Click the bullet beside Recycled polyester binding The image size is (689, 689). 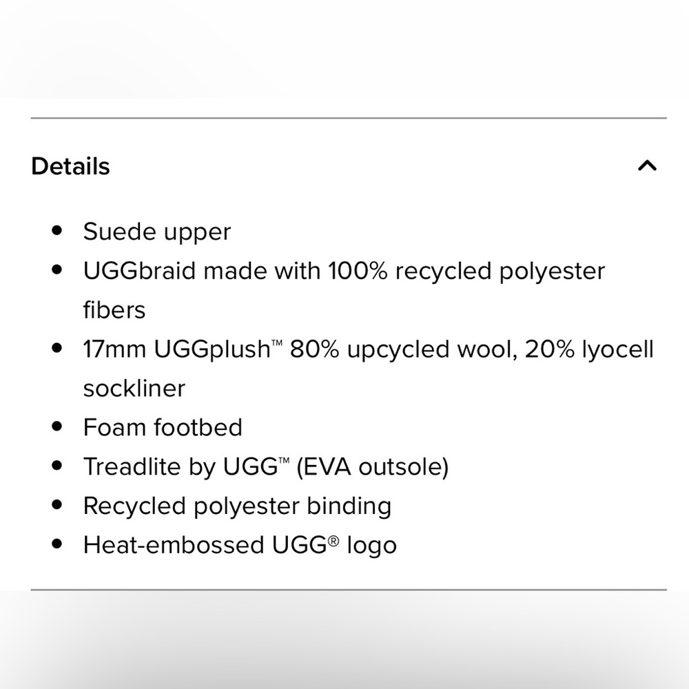click(57, 504)
